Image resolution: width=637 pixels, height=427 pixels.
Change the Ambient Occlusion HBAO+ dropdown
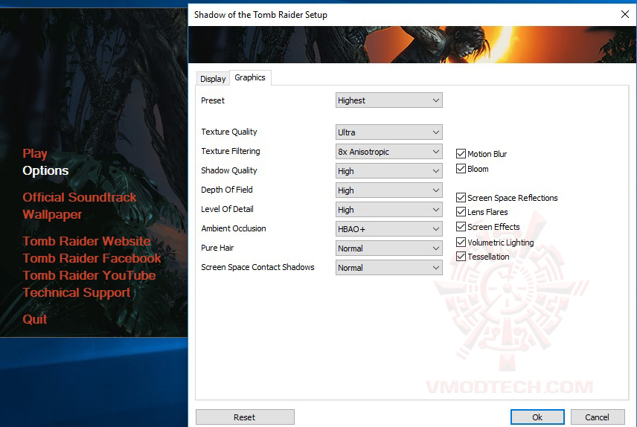point(388,228)
